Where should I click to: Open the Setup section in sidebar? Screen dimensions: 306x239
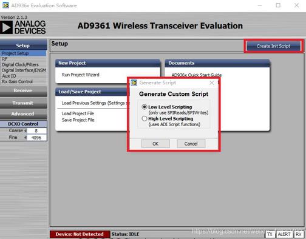point(23,45)
